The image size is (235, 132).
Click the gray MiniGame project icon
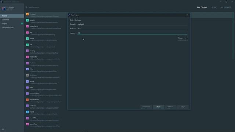28,76
